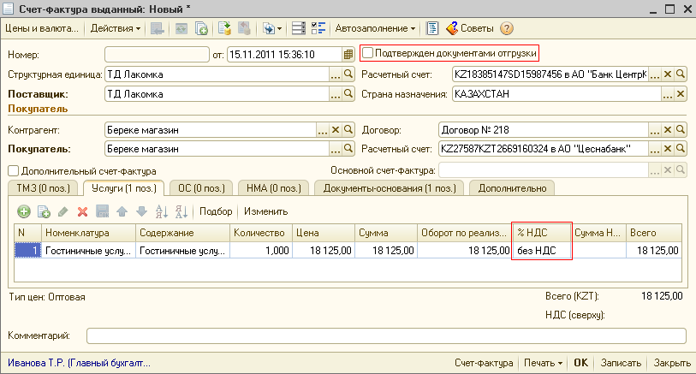Screen dimensions: 696x374
Task: Click the Подбор button
Action: click(x=216, y=211)
